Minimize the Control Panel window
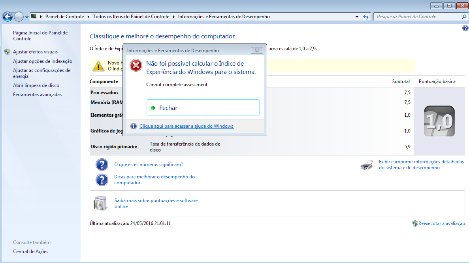Image resolution: width=469 pixels, height=263 pixels. [x=436, y=6]
